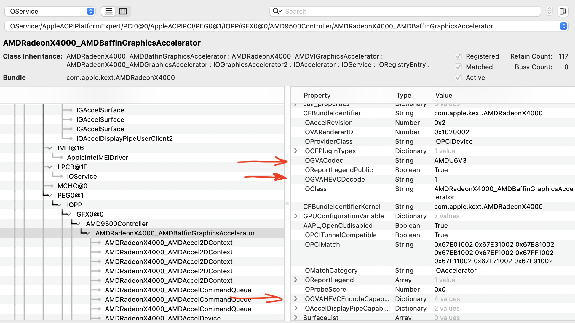Toggle the Active checkbox

(459, 77)
